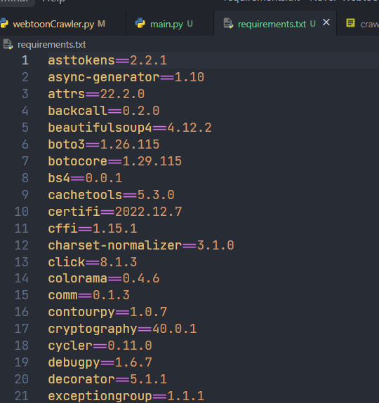This screenshot has width=379, height=403.
Task: Place cursor on bs4==0.0.1
Action: tap(85, 178)
